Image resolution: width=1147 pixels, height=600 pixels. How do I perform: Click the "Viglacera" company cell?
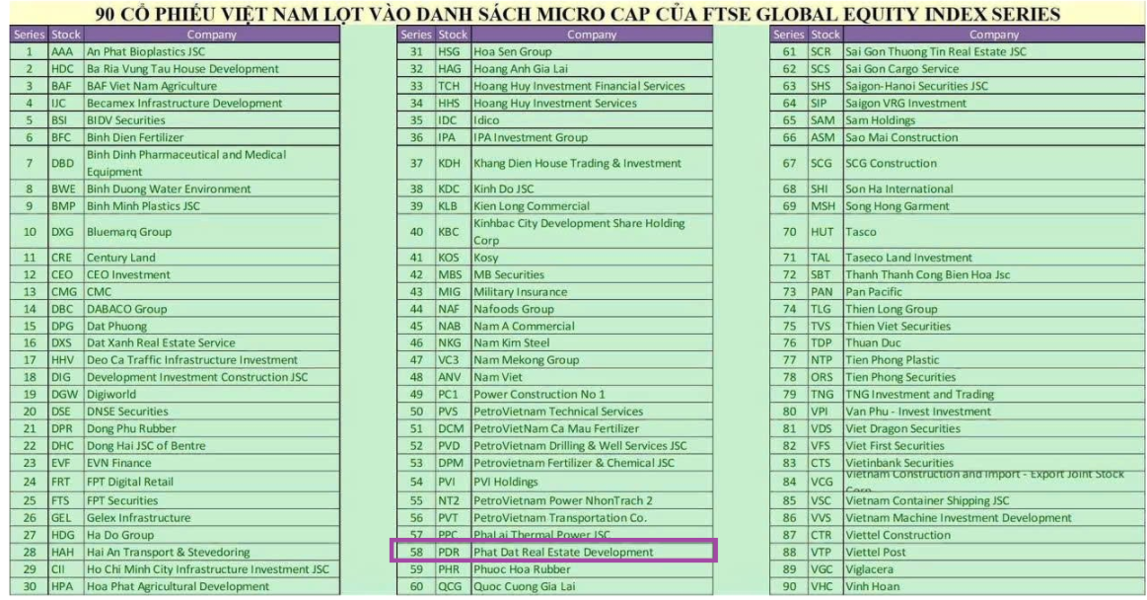coord(993,569)
